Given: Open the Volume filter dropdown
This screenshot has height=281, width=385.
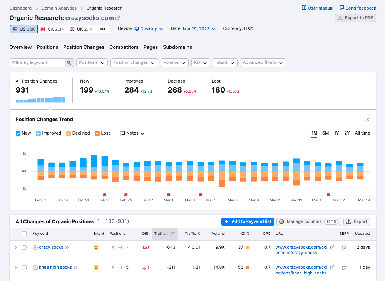Looking at the screenshot, I should tap(174, 63).
